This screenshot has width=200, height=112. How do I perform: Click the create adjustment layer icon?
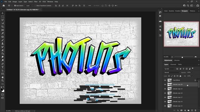[x=185, y=110]
